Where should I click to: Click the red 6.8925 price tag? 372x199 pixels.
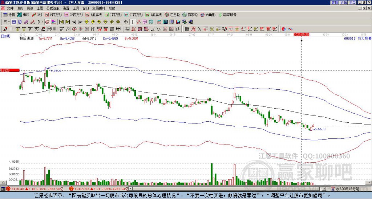(x=9, y=70)
